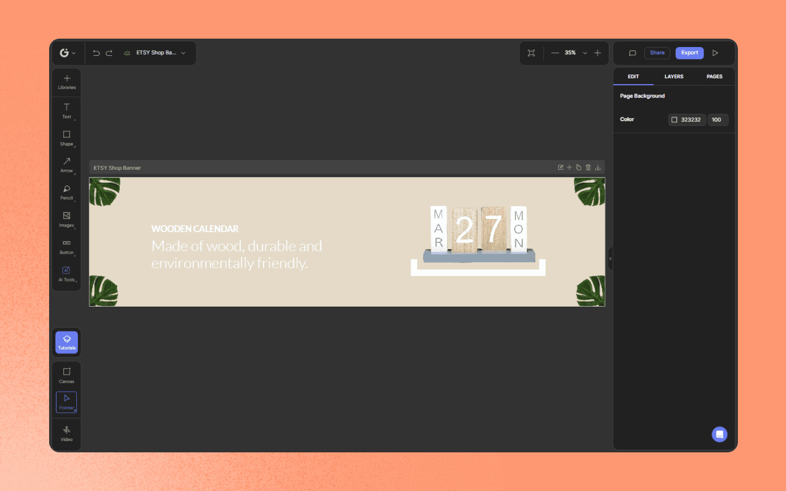
Task: Zoom out with the minus icon
Action: [555, 53]
